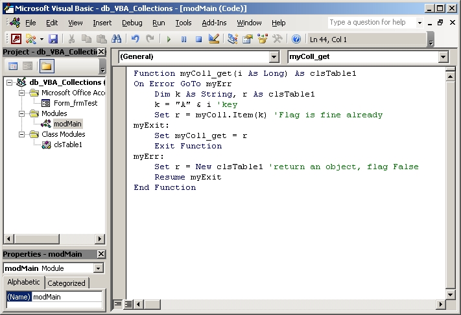Toggle Folders view in Project panel

tap(47, 66)
